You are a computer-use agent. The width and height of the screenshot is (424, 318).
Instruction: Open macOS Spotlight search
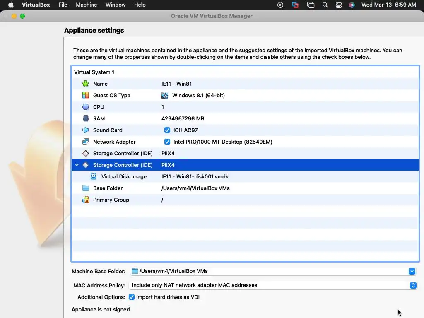click(x=325, y=5)
